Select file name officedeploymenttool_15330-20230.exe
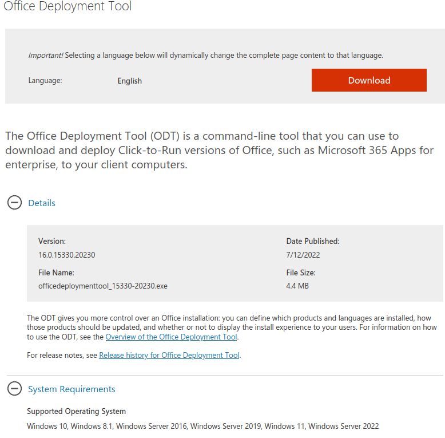 (x=103, y=286)
